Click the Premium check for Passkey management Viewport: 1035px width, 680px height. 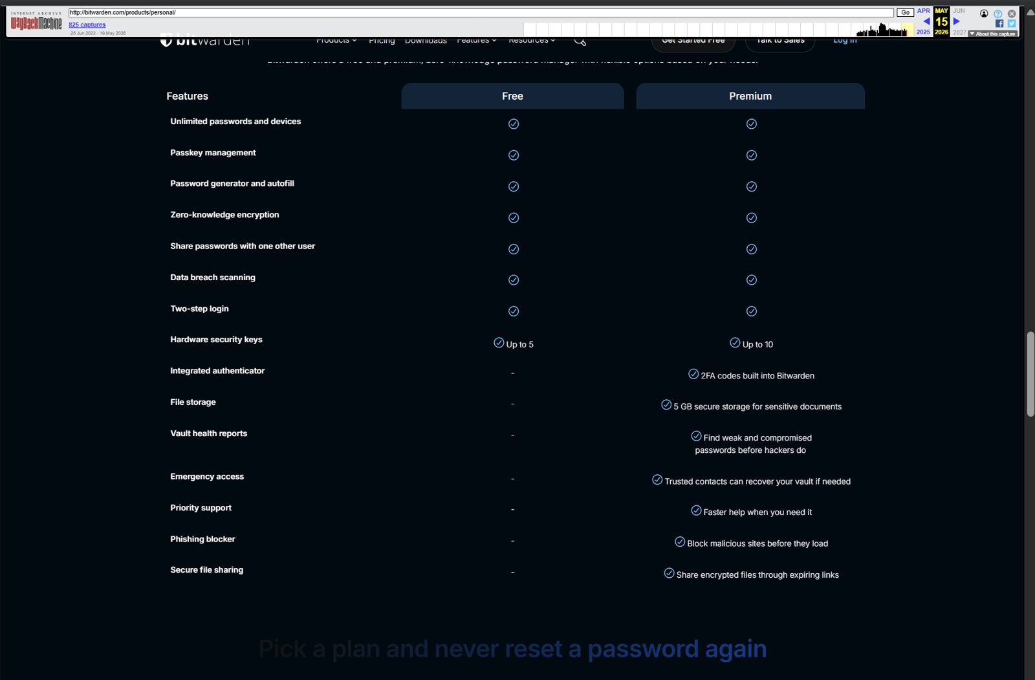(x=752, y=155)
